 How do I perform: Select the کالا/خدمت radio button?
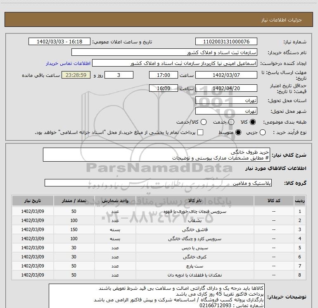click(x=204, y=122)
